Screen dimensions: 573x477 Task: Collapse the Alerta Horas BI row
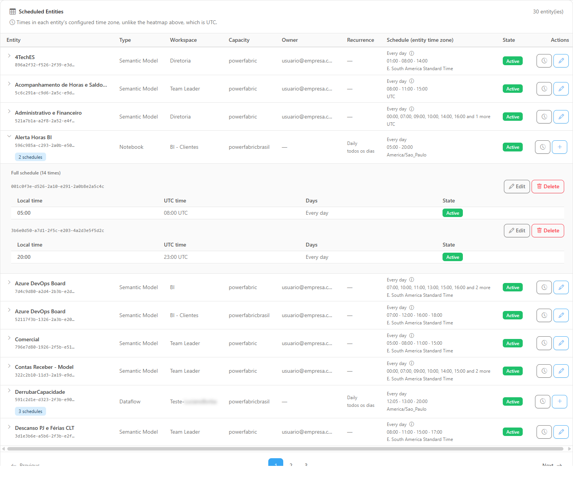click(x=9, y=136)
